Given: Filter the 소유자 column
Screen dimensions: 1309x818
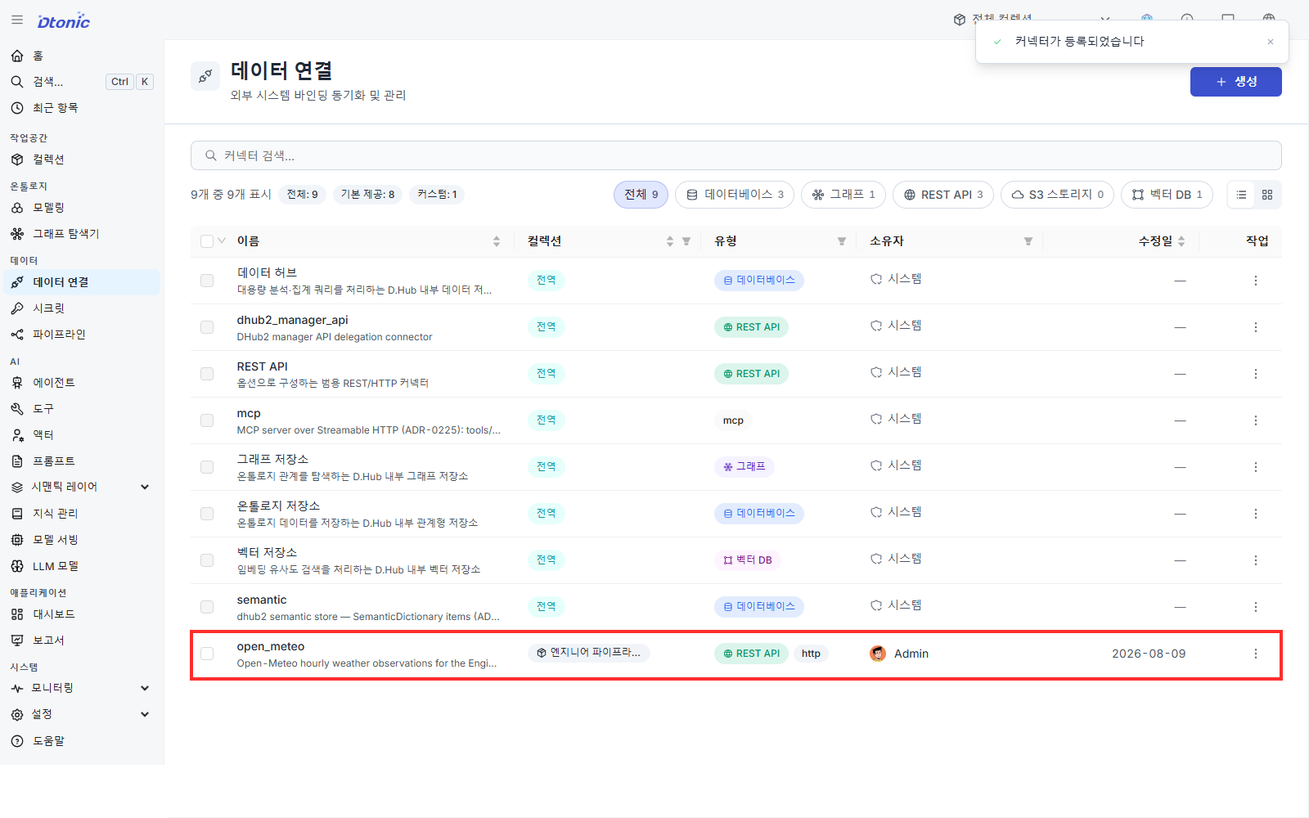Looking at the screenshot, I should pyautogui.click(x=1028, y=241).
